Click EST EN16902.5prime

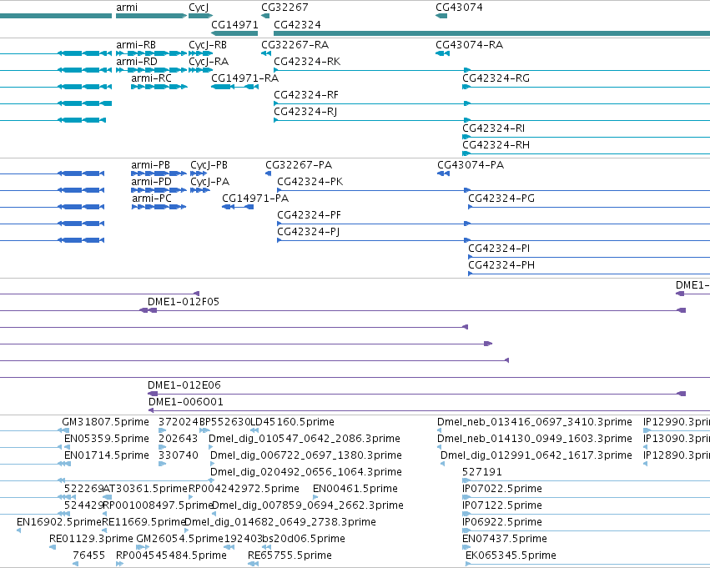click(59, 523)
